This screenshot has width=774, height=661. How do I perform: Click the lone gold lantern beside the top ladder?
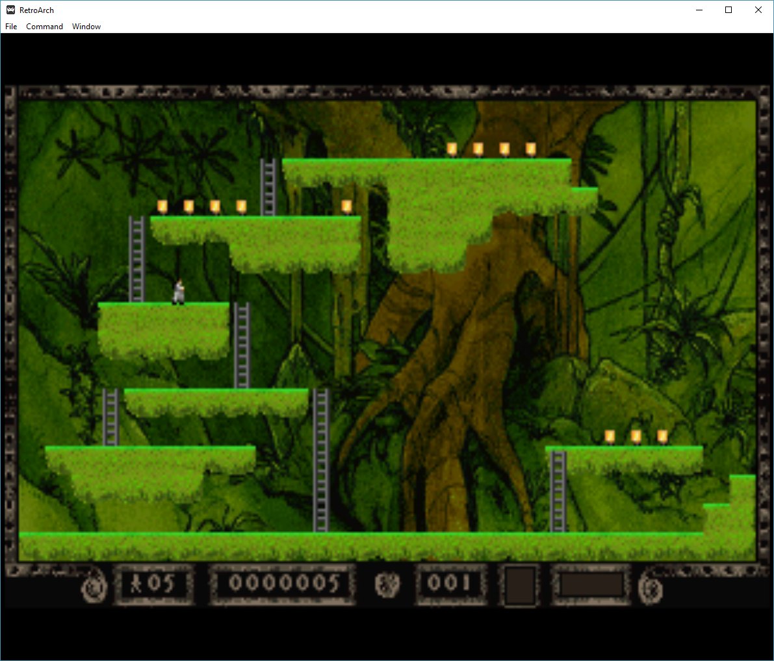tap(346, 206)
